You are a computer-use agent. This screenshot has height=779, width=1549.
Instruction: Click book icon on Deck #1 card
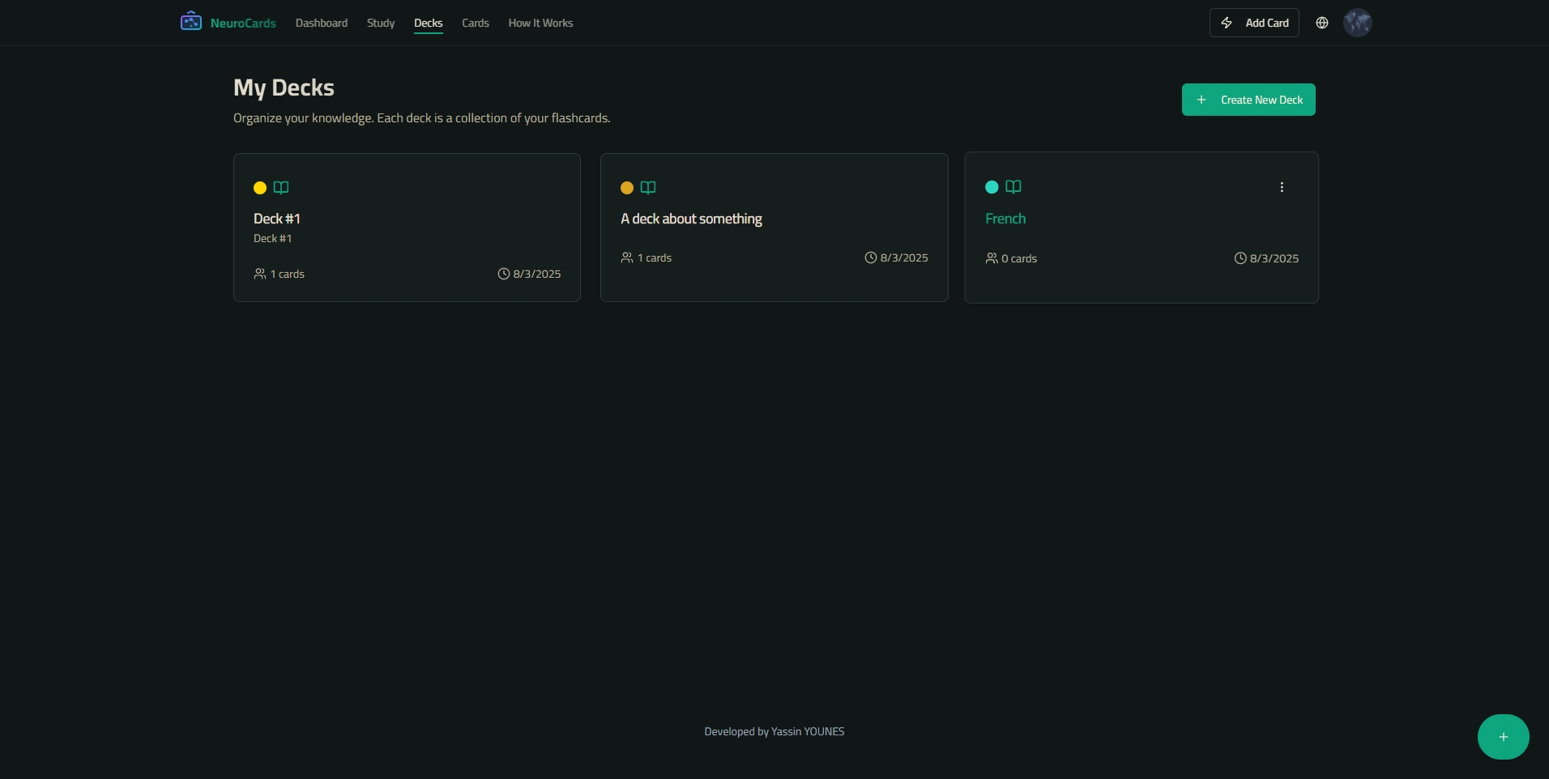click(x=281, y=188)
